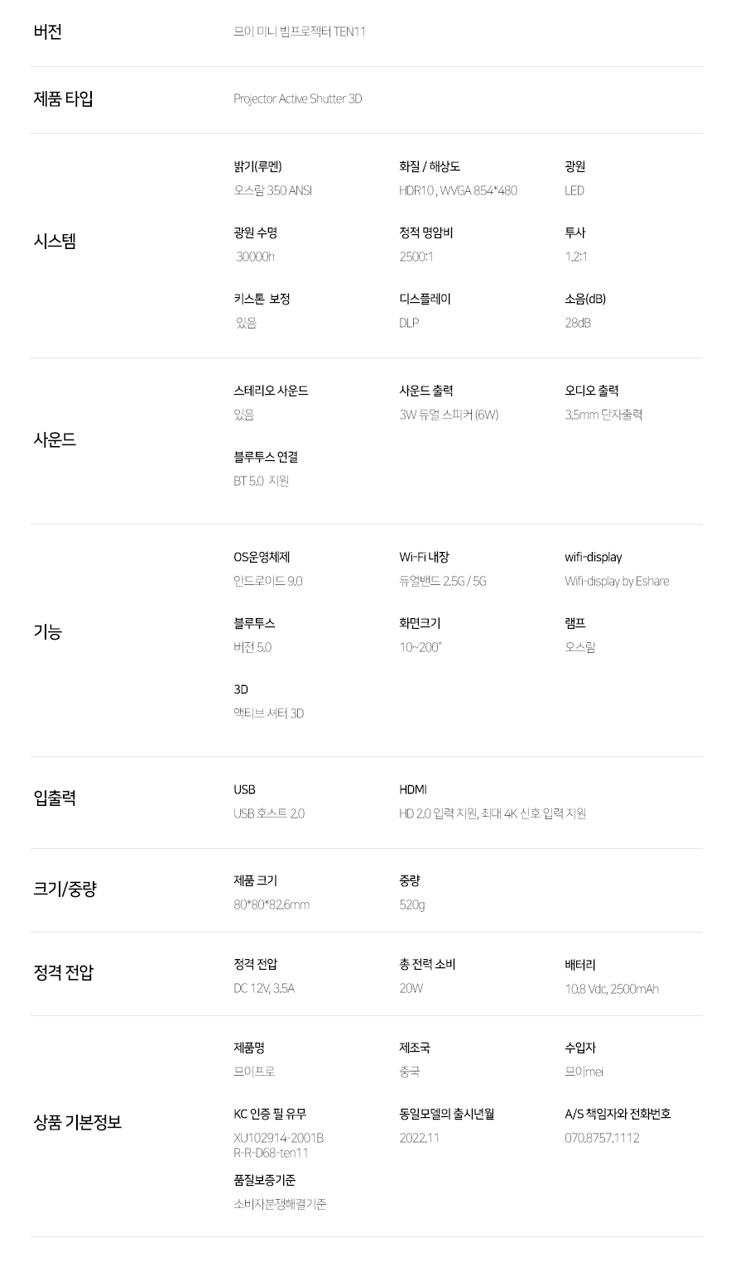Click the product name text ending in TEN11
745x1271 pixels.
[x=299, y=32]
